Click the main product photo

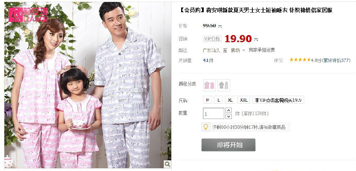click(88, 85)
